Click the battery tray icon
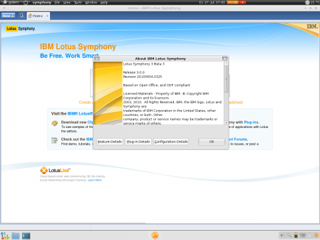This screenshot has height=240, width=320. click(296, 235)
